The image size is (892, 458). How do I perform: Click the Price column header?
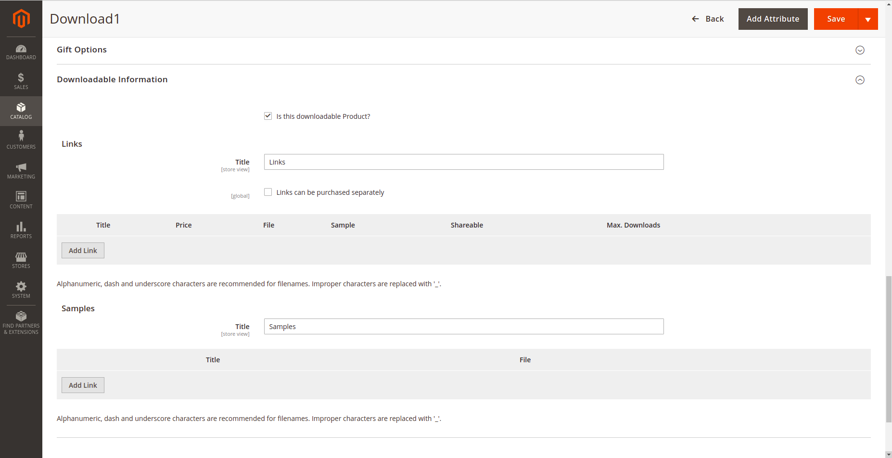pyautogui.click(x=183, y=225)
